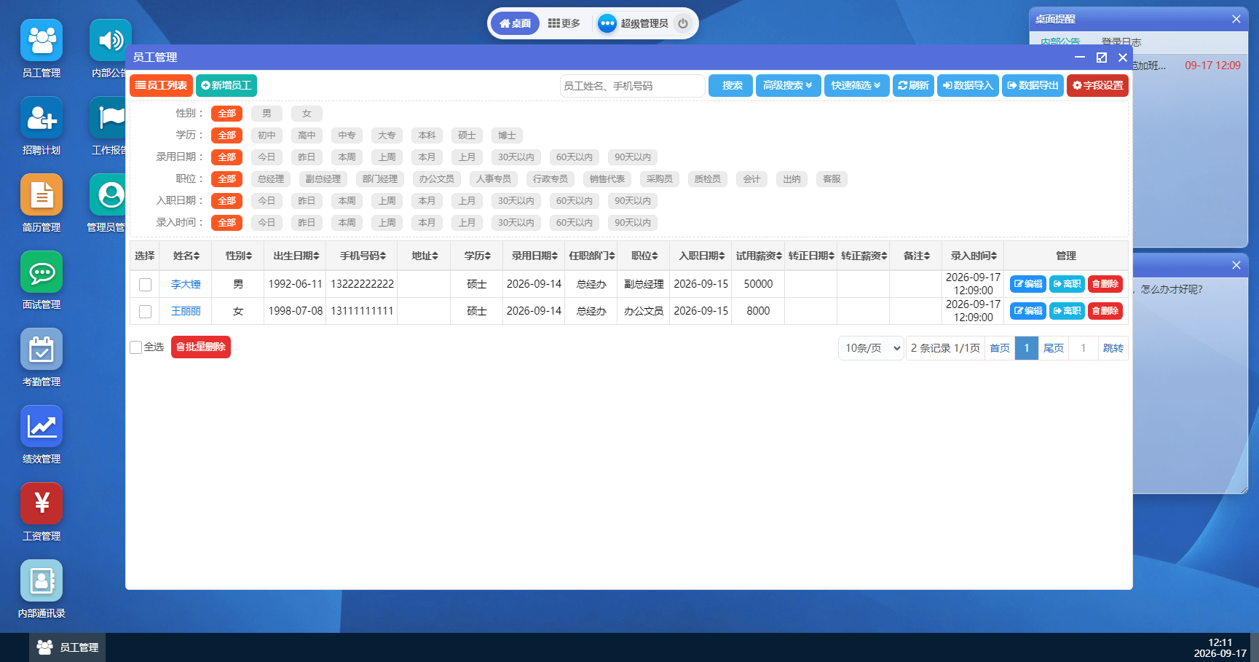Expand the 高级搜索 dropdown
Image resolution: width=1259 pixels, height=662 pixels.
pos(788,85)
